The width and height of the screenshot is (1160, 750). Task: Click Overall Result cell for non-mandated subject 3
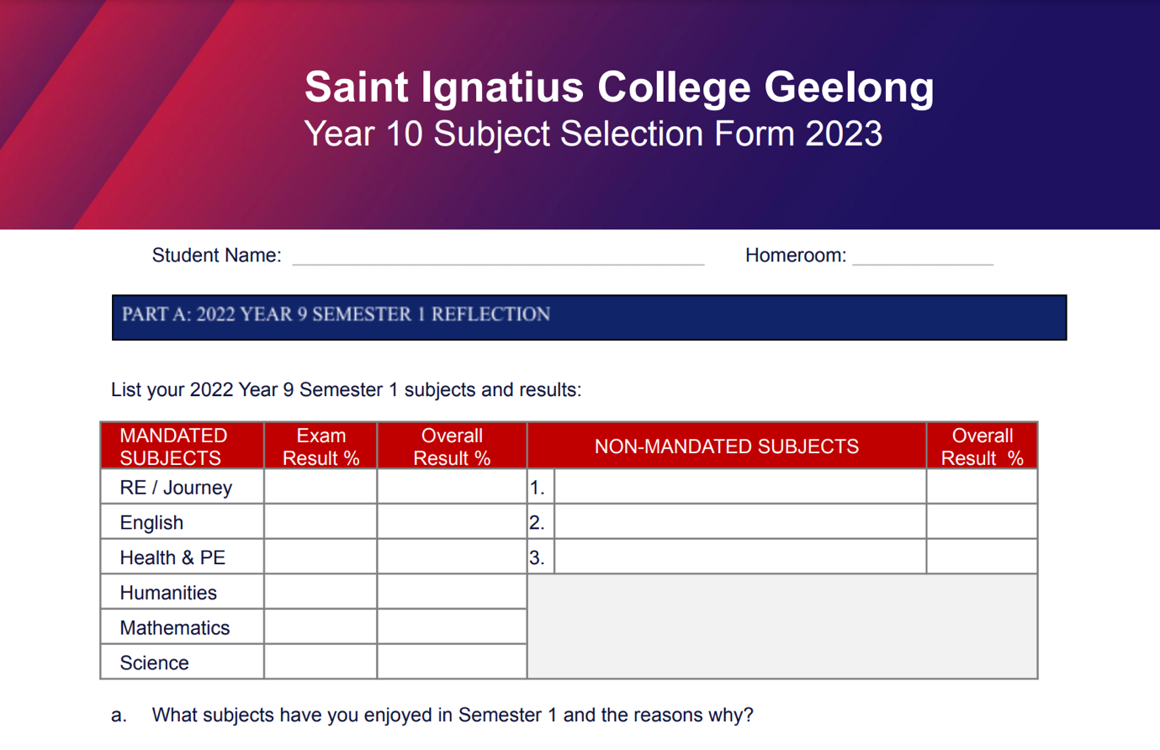(x=982, y=557)
